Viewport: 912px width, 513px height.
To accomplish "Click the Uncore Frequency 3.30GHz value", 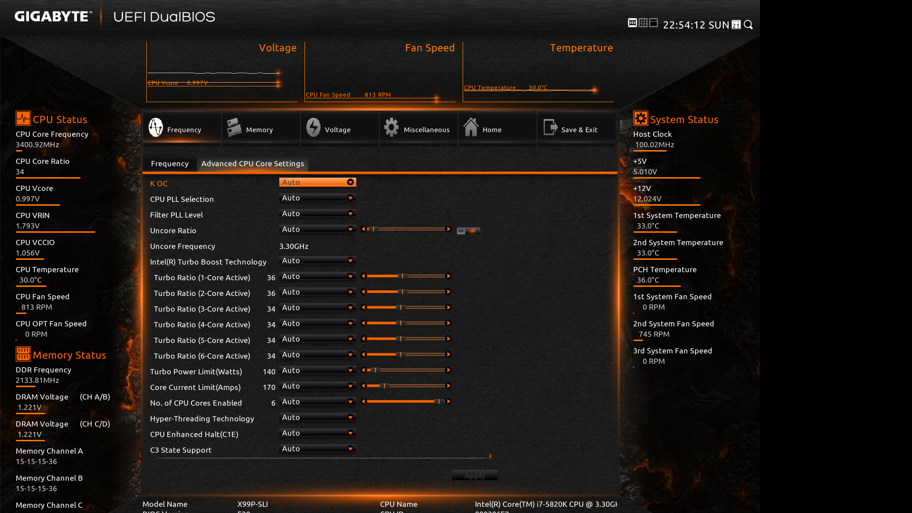I will [294, 246].
